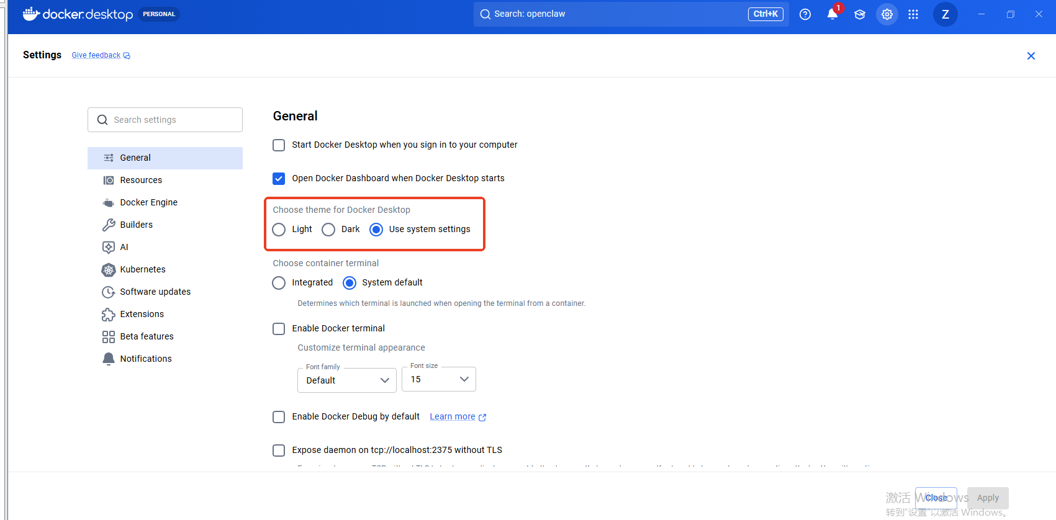The width and height of the screenshot is (1056, 520).
Task: Click the Extensions puzzle piece icon
Action: tap(109, 315)
